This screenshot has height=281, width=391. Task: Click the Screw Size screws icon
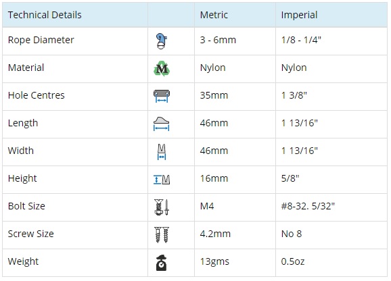(162, 234)
